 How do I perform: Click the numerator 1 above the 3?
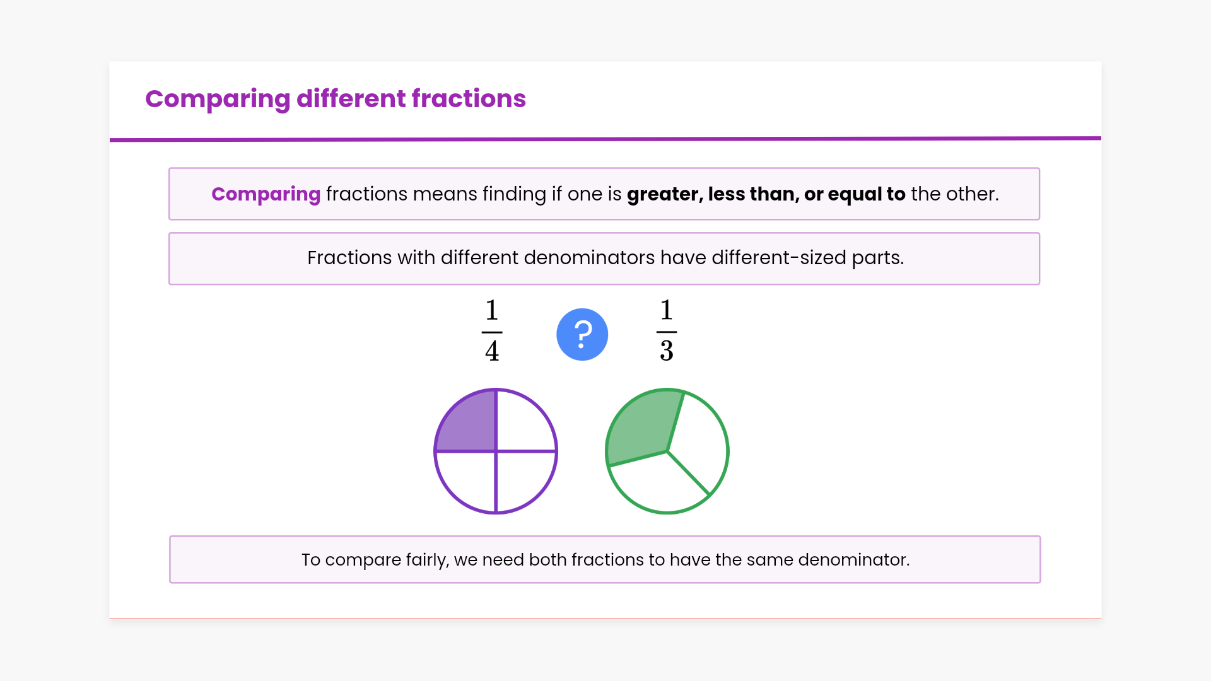(667, 310)
